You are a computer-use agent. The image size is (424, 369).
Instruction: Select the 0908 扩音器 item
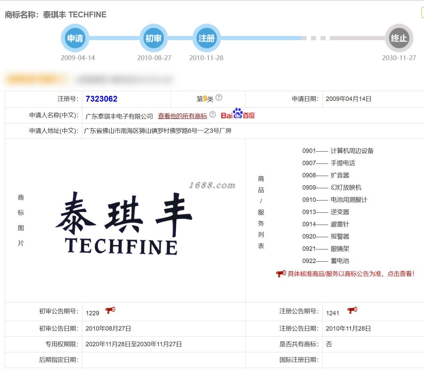click(326, 175)
